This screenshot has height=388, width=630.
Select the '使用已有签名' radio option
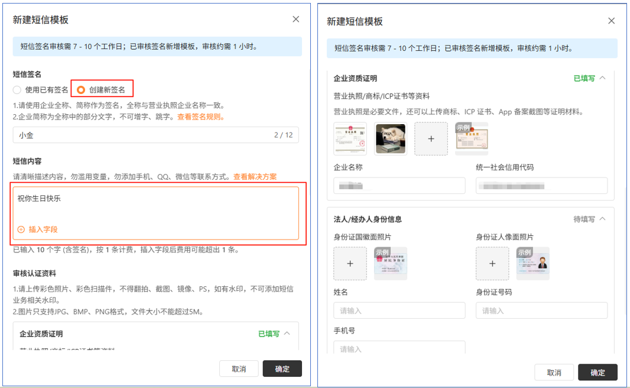pyautogui.click(x=17, y=90)
